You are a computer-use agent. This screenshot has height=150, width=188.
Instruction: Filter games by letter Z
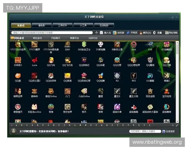click(x=149, y=125)
